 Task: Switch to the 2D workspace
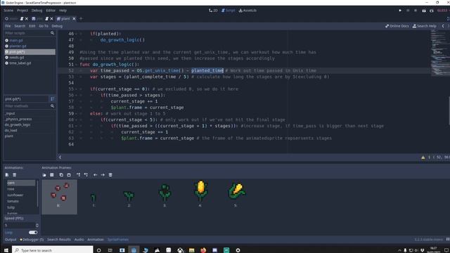click(x=213, y=11)
